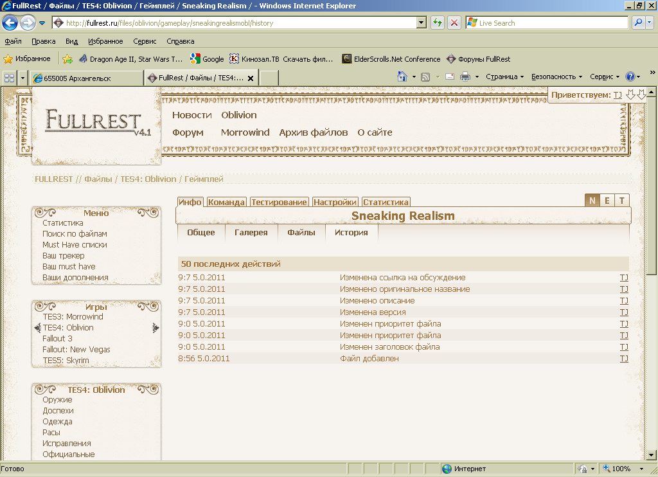Image resolution: width=658 pixels, height=477 pixels.
Task: Open the search provider dropdown arrow
Action: (x=650, y=22)
